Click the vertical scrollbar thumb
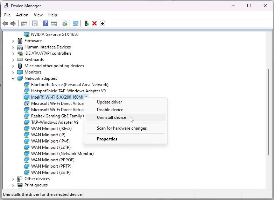This screenshot has height=200, width=274. click(268, 112)
